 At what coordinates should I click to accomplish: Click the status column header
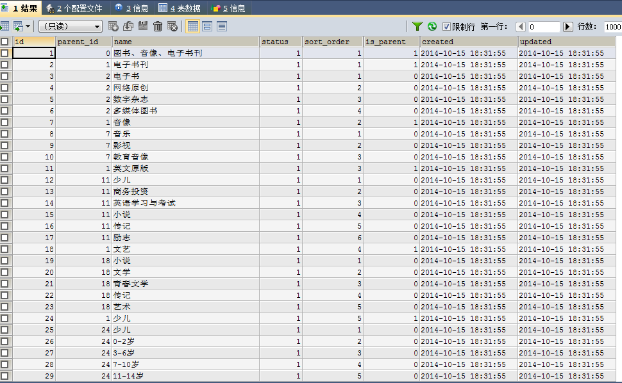pyautogui.click(x=281, y=42)
